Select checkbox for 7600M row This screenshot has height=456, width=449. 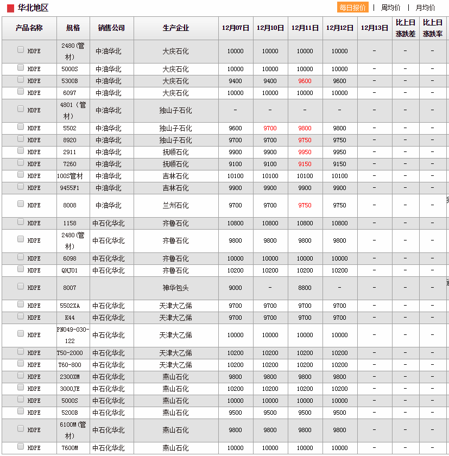(x=20, y=446)
